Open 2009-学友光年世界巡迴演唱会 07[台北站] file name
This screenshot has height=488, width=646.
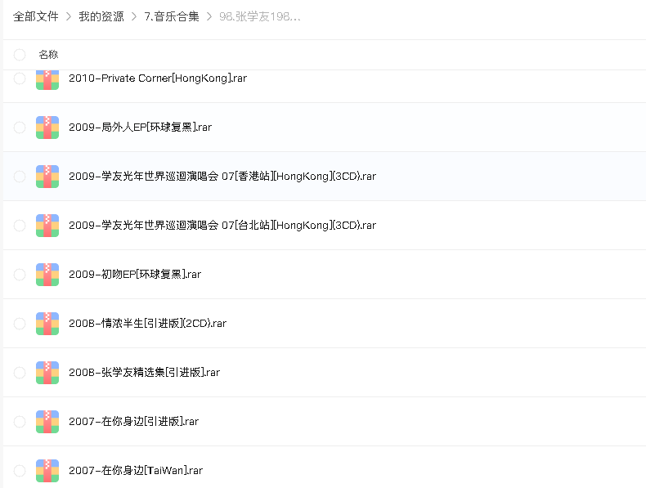222,226
